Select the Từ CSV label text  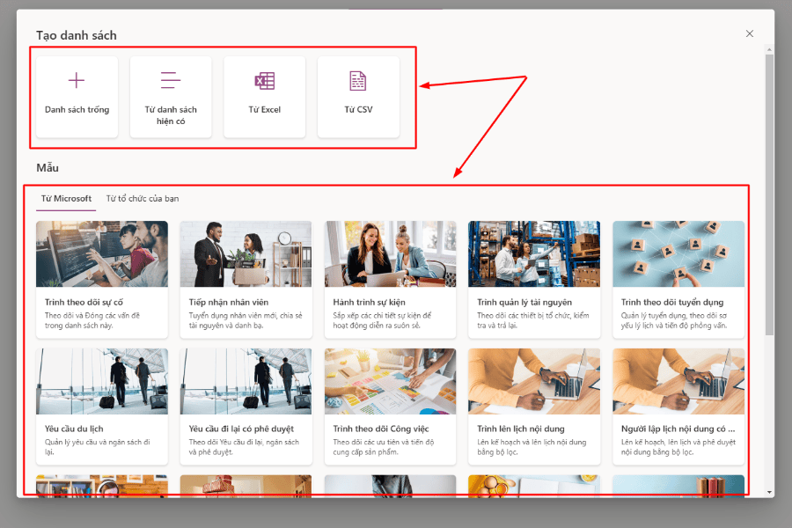tap(359, 110)
